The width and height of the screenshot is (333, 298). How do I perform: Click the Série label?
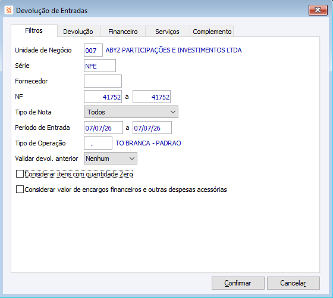22,66
